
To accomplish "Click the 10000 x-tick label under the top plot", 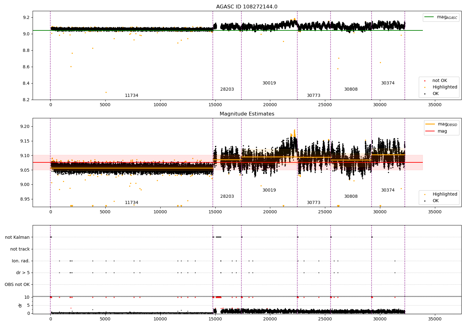I will 160,105.
